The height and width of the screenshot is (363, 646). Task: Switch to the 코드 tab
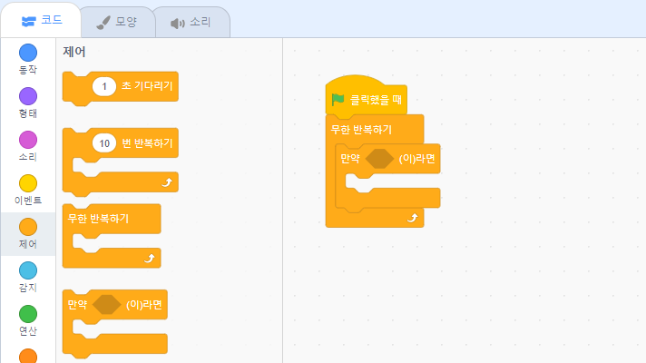coord(41,21)
